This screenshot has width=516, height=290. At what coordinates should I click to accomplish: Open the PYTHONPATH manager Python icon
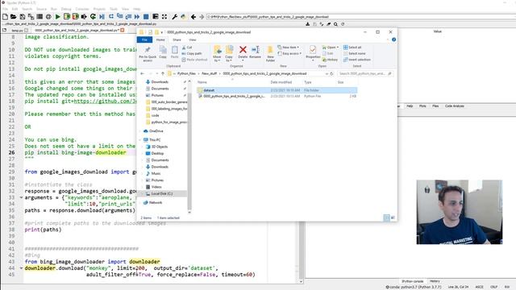click(x=183, y=16)
